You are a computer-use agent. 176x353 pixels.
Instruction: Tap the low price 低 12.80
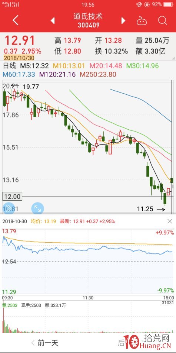(x=67, y=51)
